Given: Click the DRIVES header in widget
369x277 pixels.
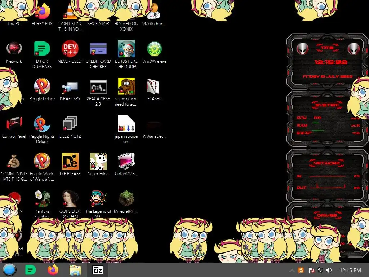Looking at the screenshot, I should point(327,215).
